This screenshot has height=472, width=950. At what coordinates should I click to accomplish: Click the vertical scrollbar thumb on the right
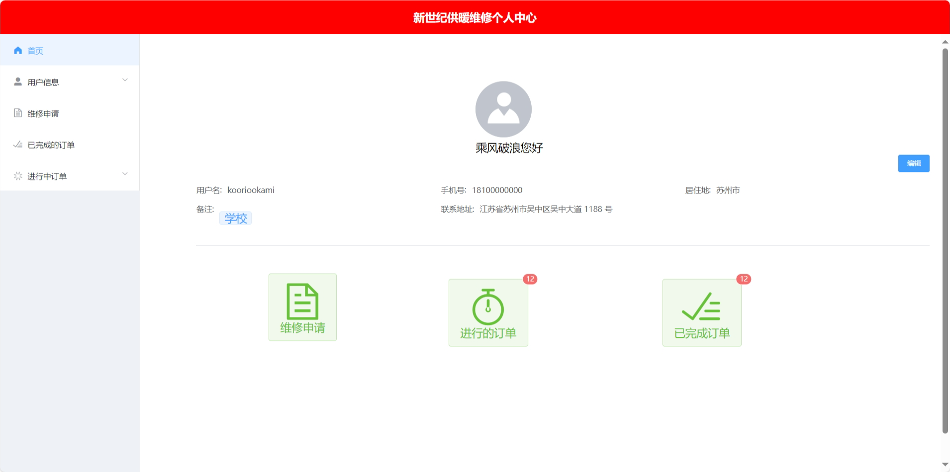coord(945,238)
